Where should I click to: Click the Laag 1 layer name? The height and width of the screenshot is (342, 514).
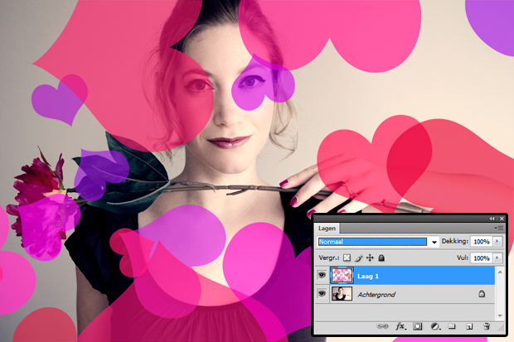(368, 276)
